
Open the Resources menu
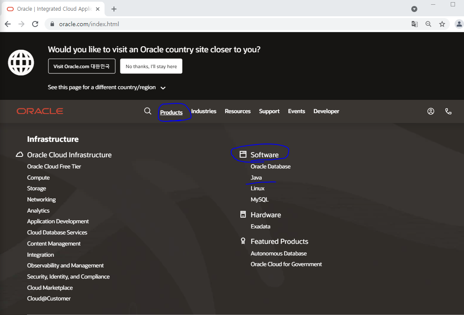[238, 111]
